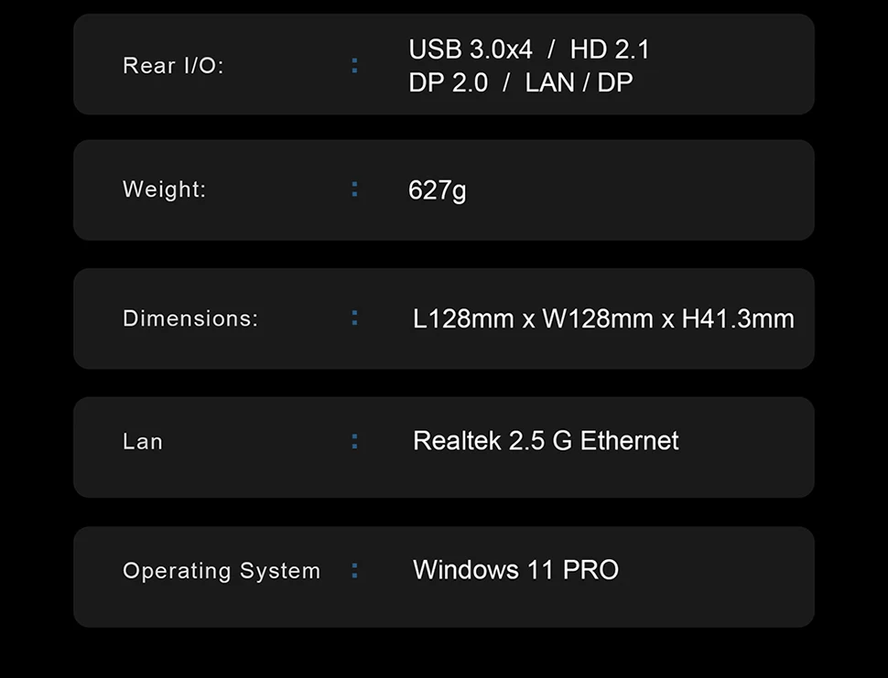Click the blue colon beside Operating System
The width and height of the screenshot is (888, 678).
[355, 571]
